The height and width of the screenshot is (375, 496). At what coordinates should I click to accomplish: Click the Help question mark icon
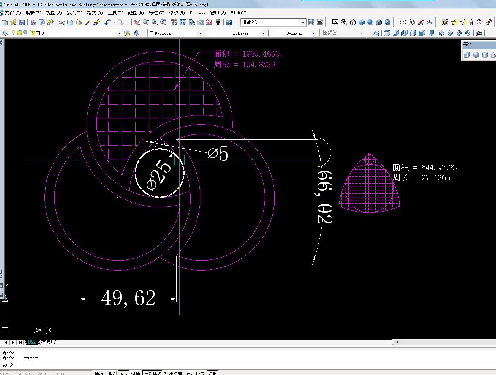[x=229, y=23]
